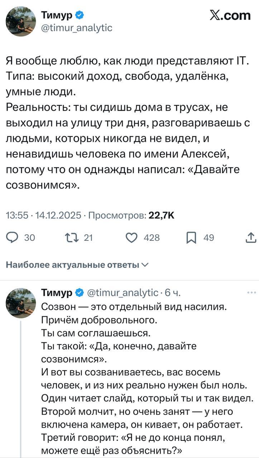The image size is (259, 458).
Task: Like the tweet with heart icon
Action: (x=132, y=237)
